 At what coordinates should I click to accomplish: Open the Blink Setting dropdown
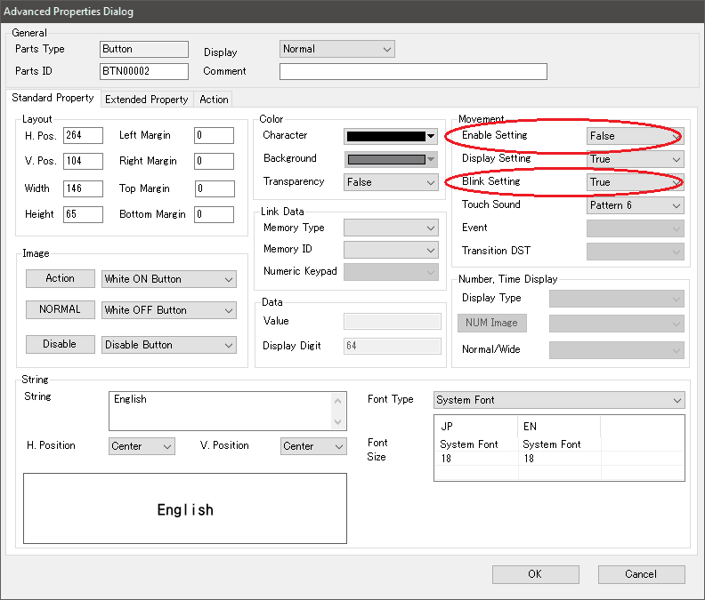635,182
